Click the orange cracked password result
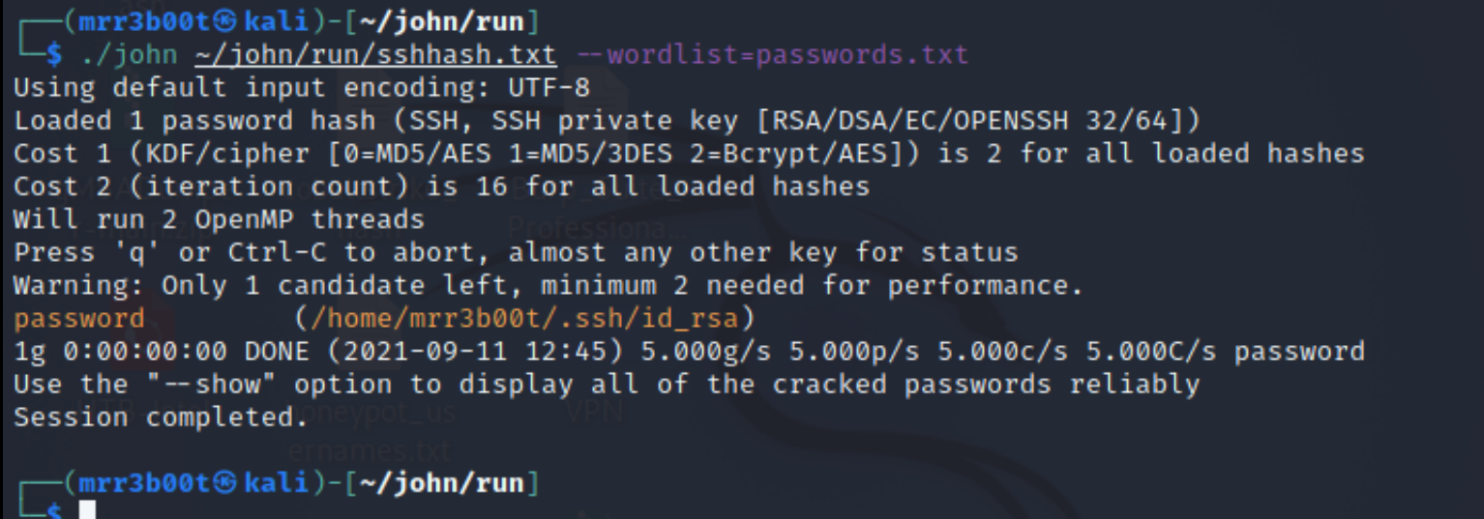Viewport: 1484px width, 519px height. [79, 318]
